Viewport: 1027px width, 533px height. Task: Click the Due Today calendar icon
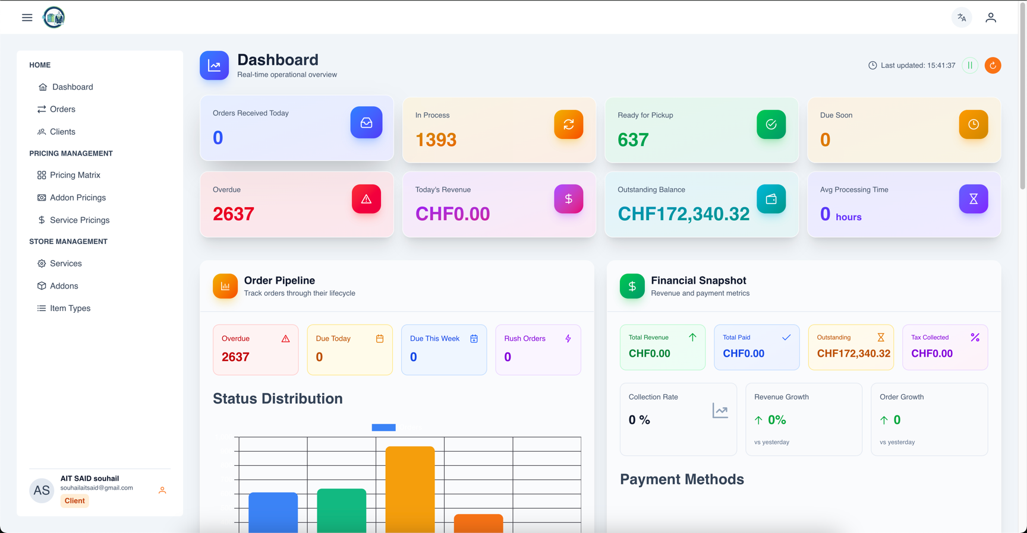(x=380, y=338)
